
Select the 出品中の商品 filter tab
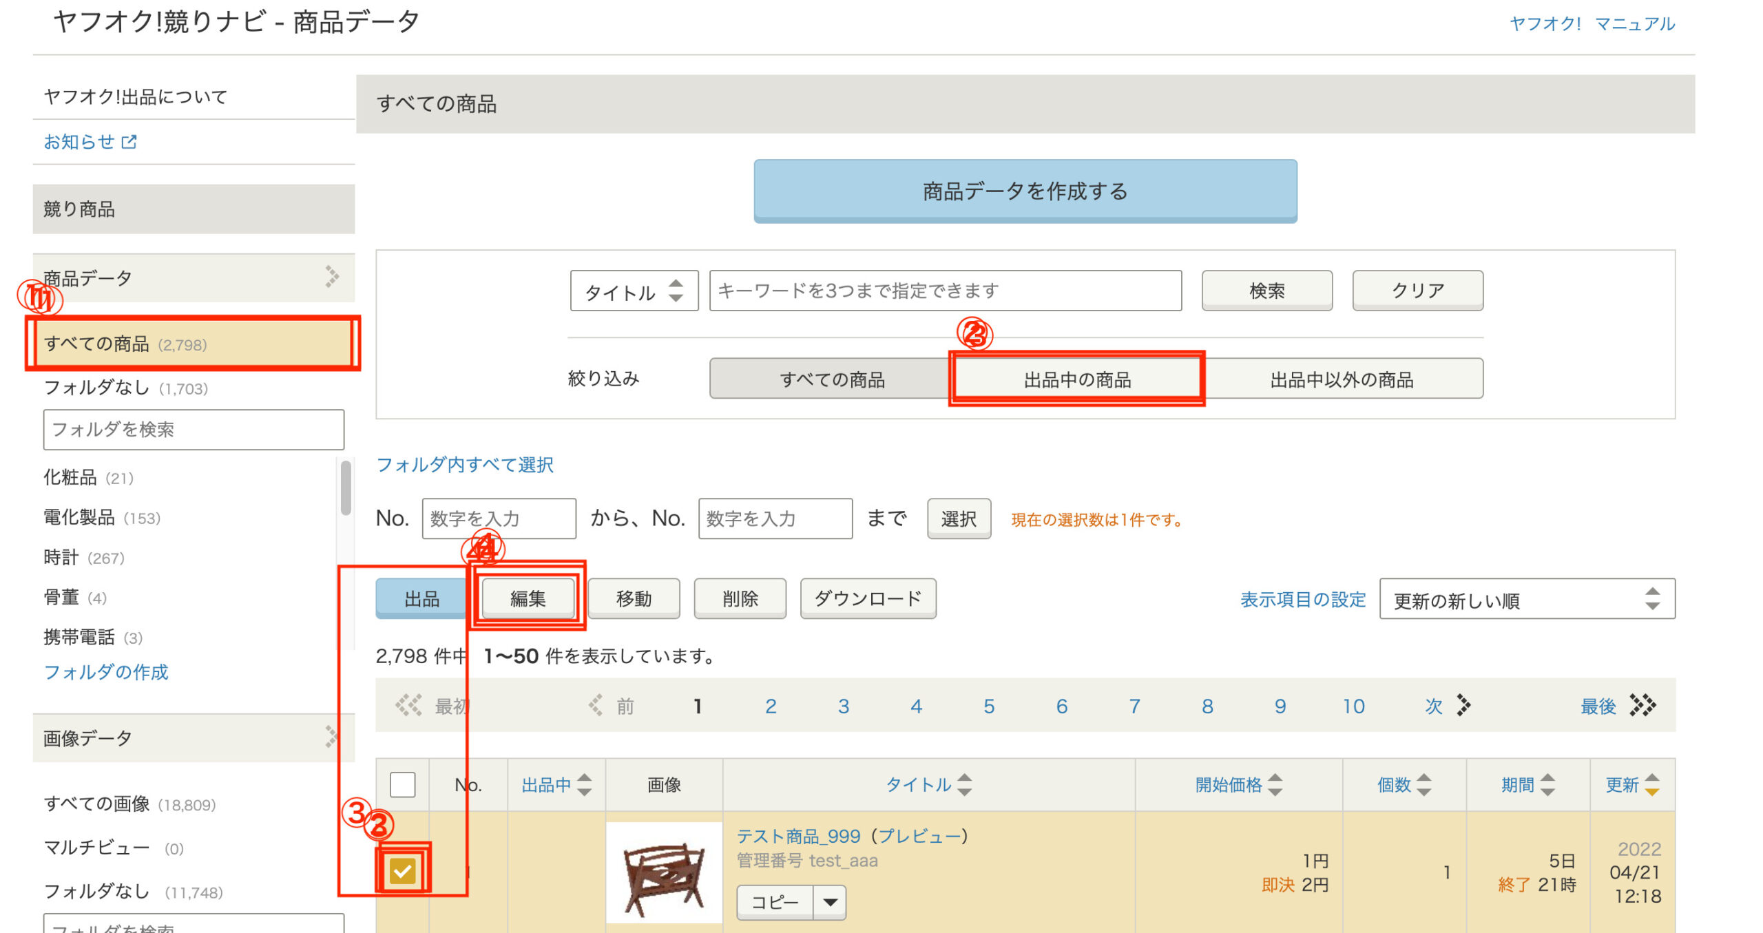1077,379
